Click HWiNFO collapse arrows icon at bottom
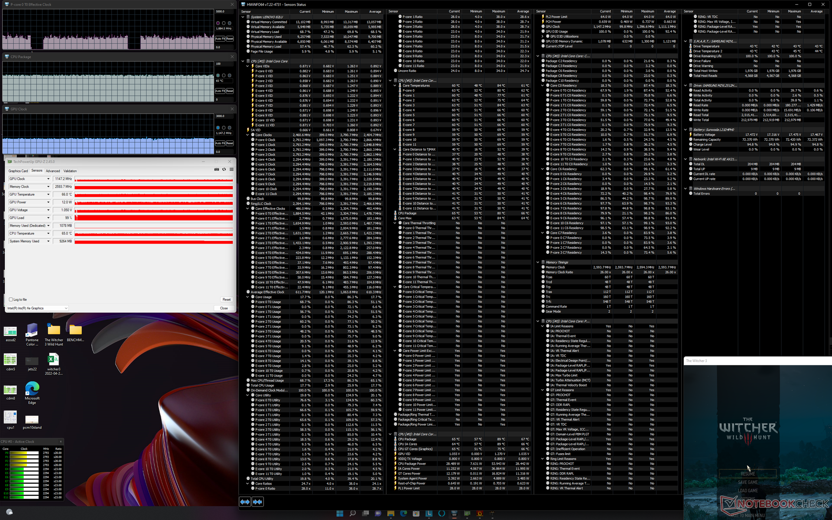The height and width of the screenshot is (520, 832). tap(257, 502)
